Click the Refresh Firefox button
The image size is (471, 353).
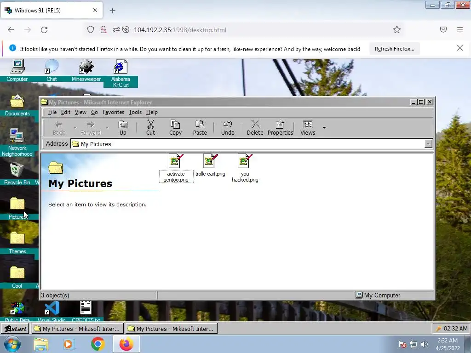(x=394, y=49)
